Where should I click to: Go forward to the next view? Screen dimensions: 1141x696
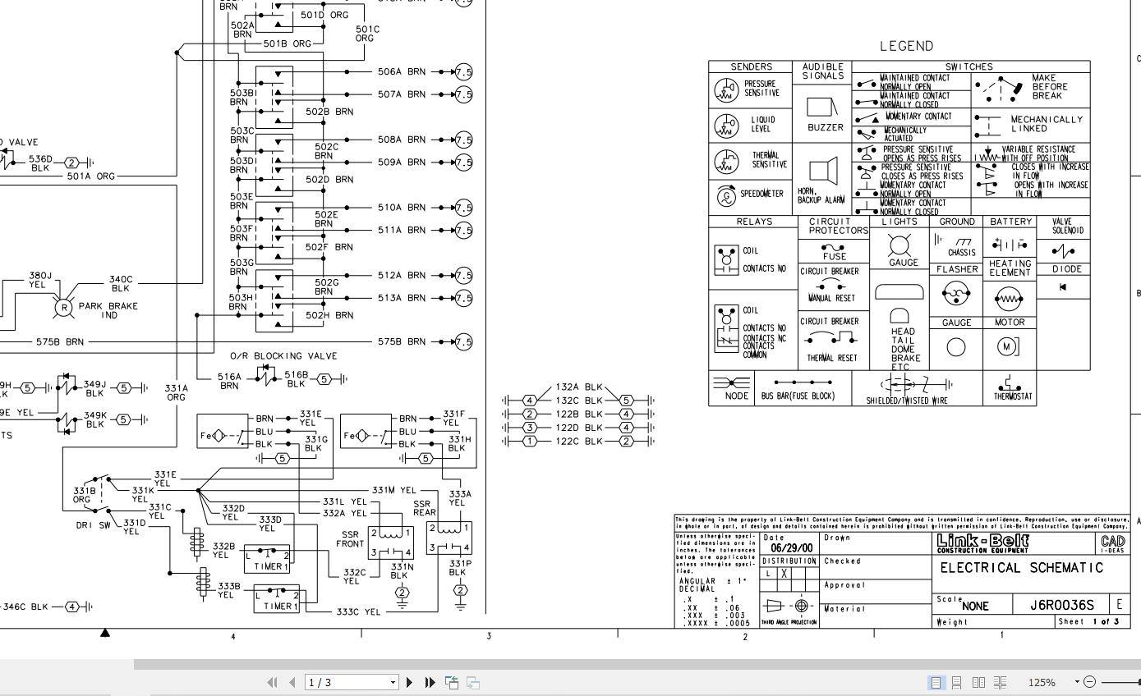pyautogui.click(x=472, y=681)
